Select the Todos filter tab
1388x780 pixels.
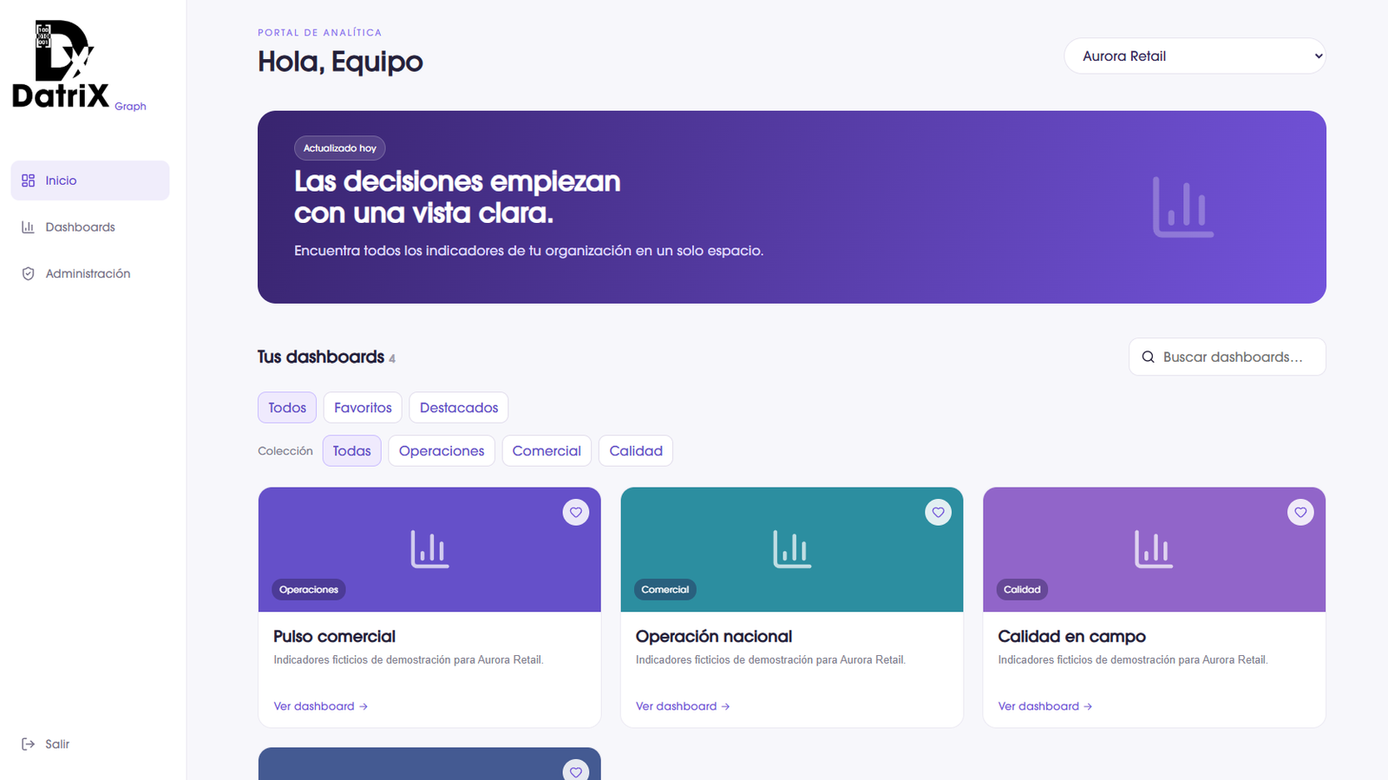click(x=287, y=408)
